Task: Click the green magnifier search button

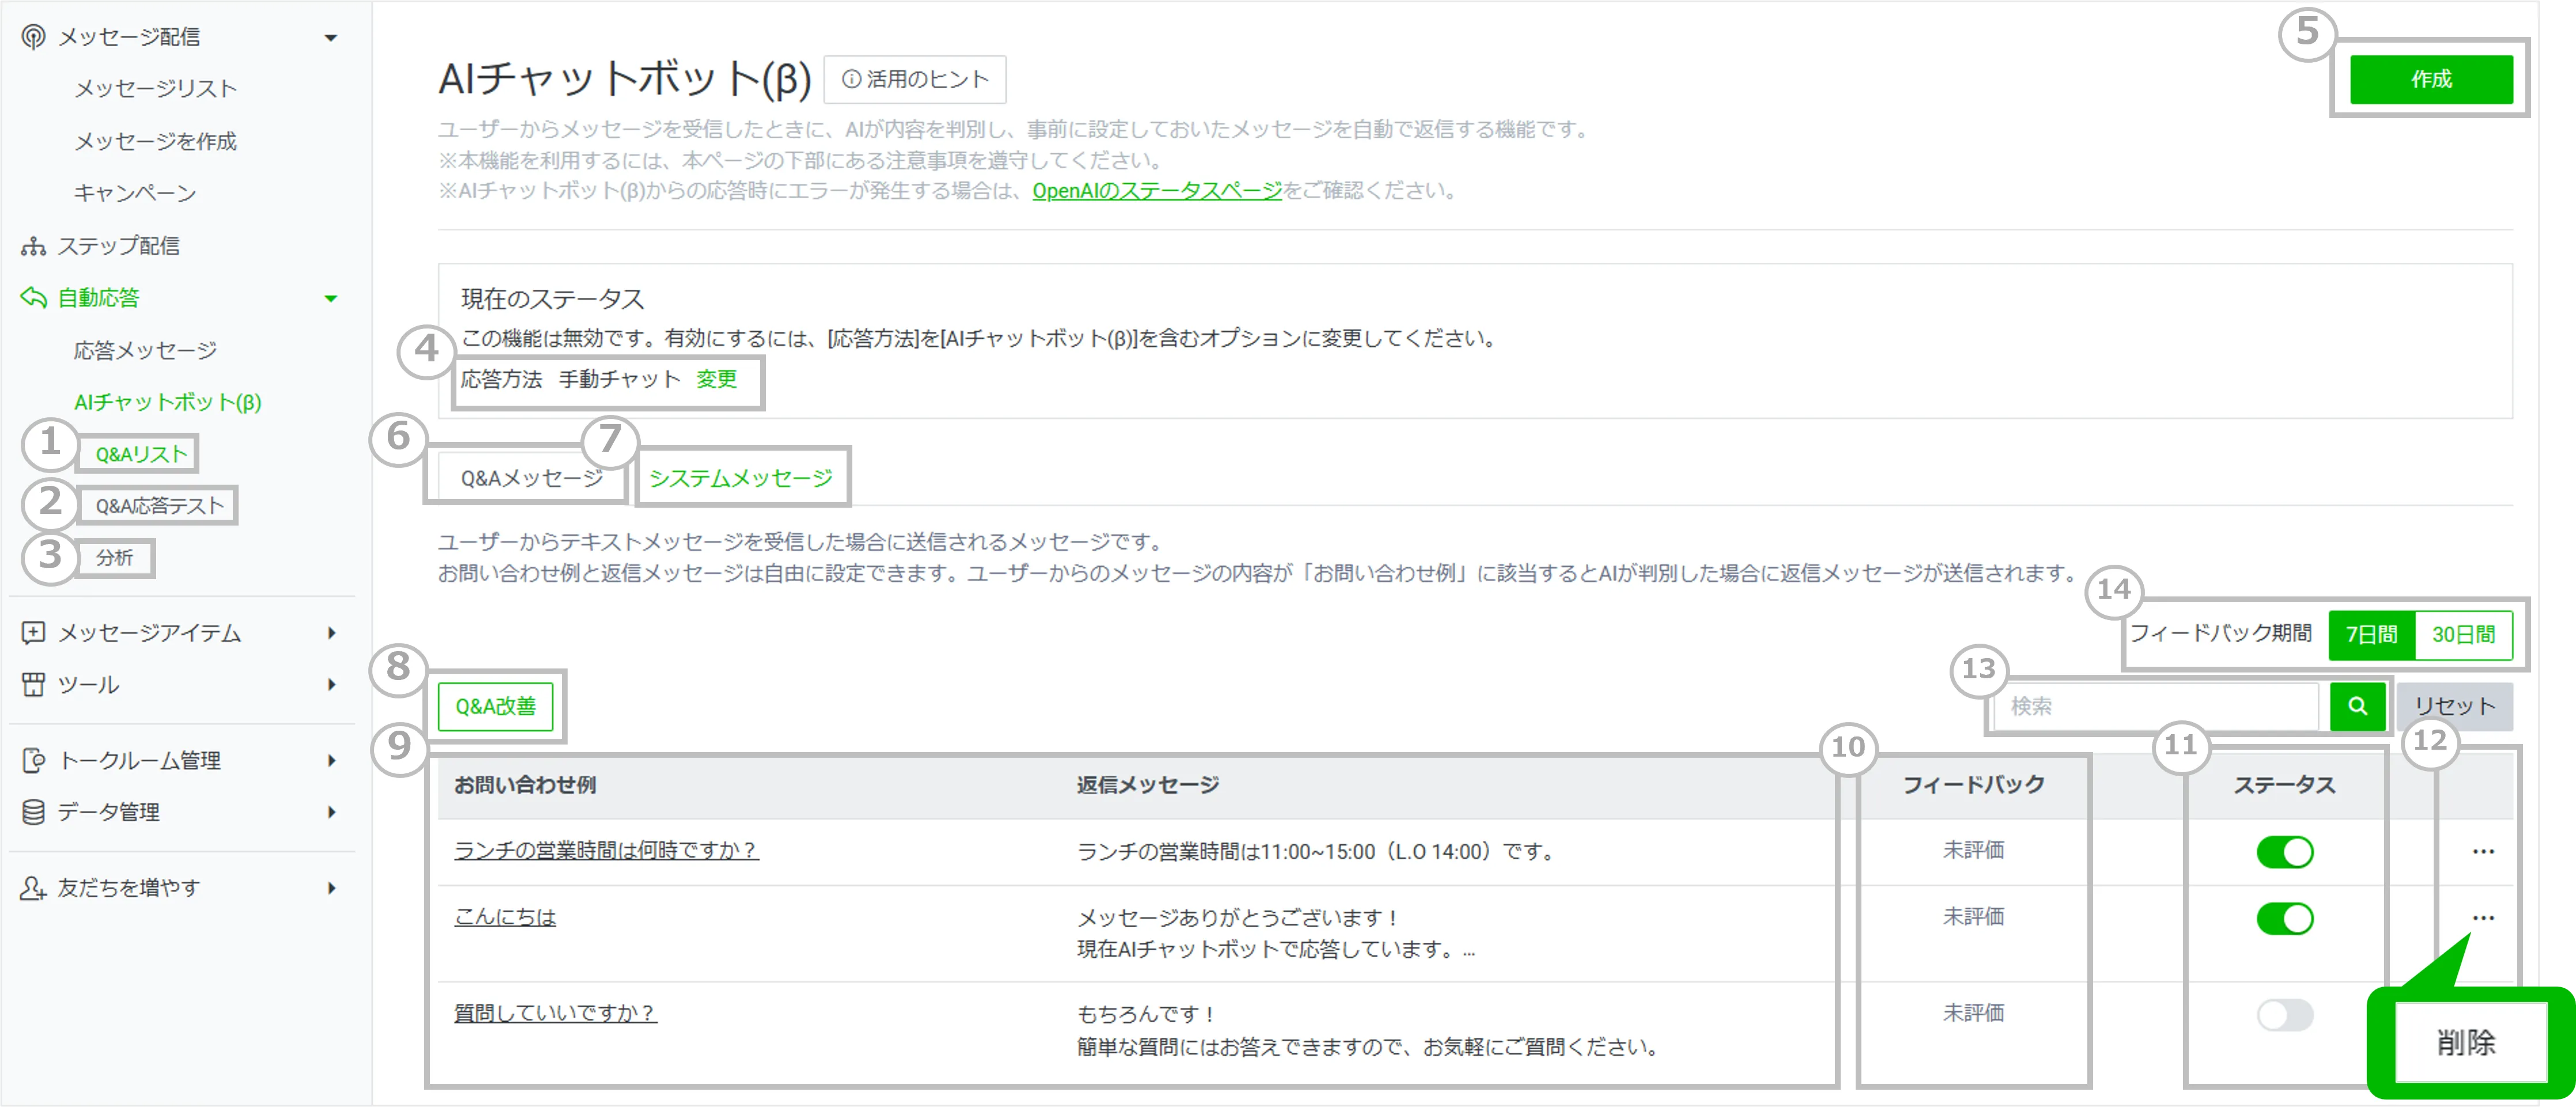Action: pyautogui.click(x=2357, y=707)
